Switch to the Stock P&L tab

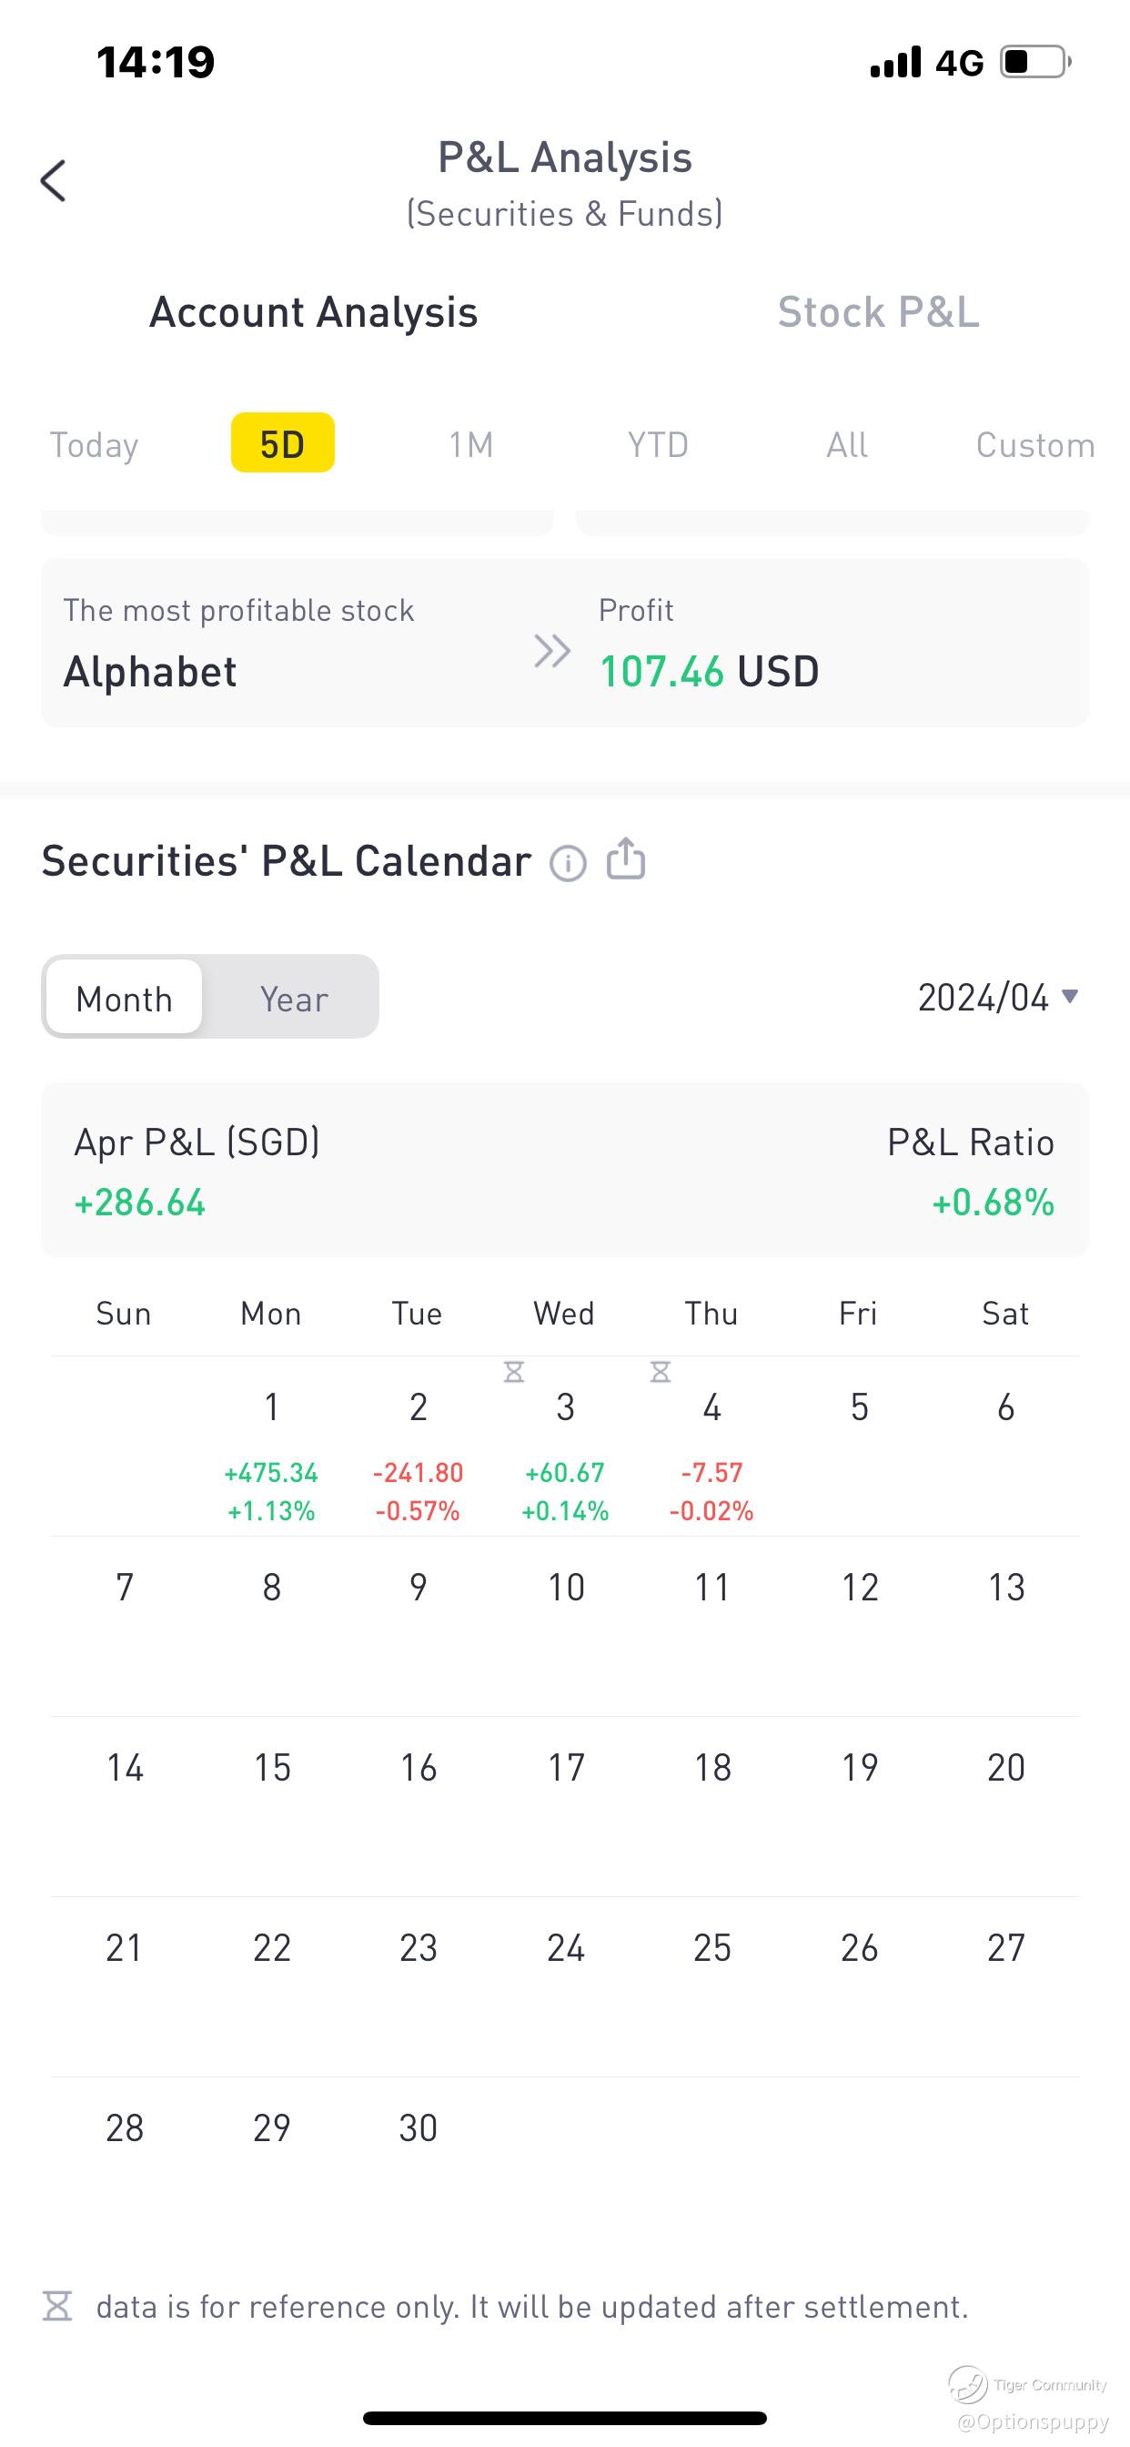[877, 312]
